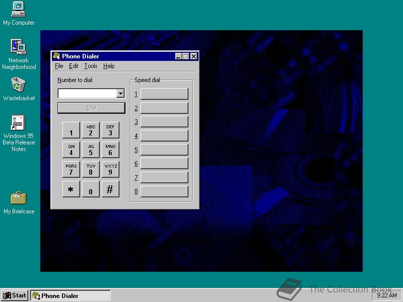Open the Start menu
The image size is (403, 302).
[15, 295]
